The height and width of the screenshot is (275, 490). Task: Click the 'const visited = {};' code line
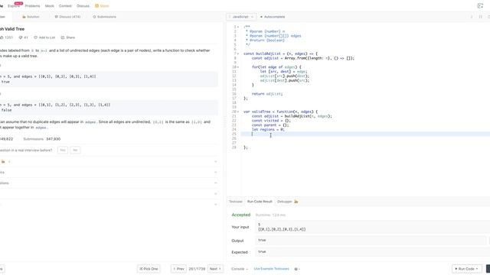click(271, 121)
